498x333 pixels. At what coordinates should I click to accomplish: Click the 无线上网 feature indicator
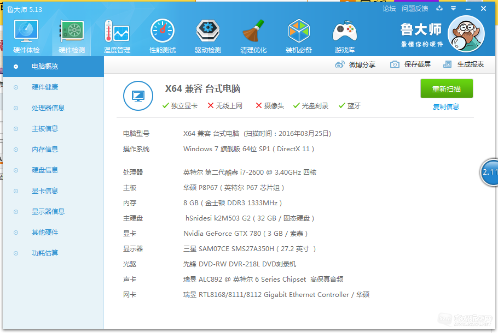(225, 106)
